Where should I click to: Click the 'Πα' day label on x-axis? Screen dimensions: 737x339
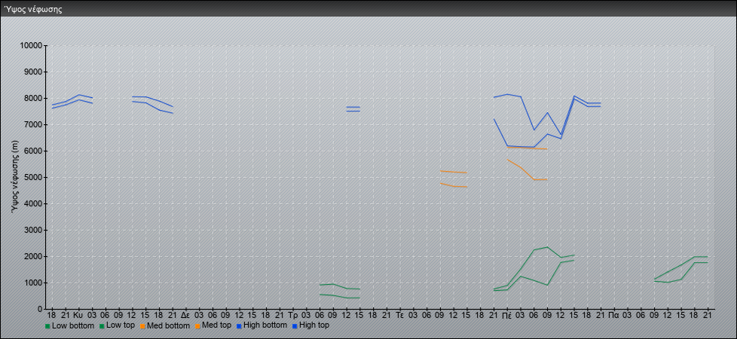click(x=614, y=314)
